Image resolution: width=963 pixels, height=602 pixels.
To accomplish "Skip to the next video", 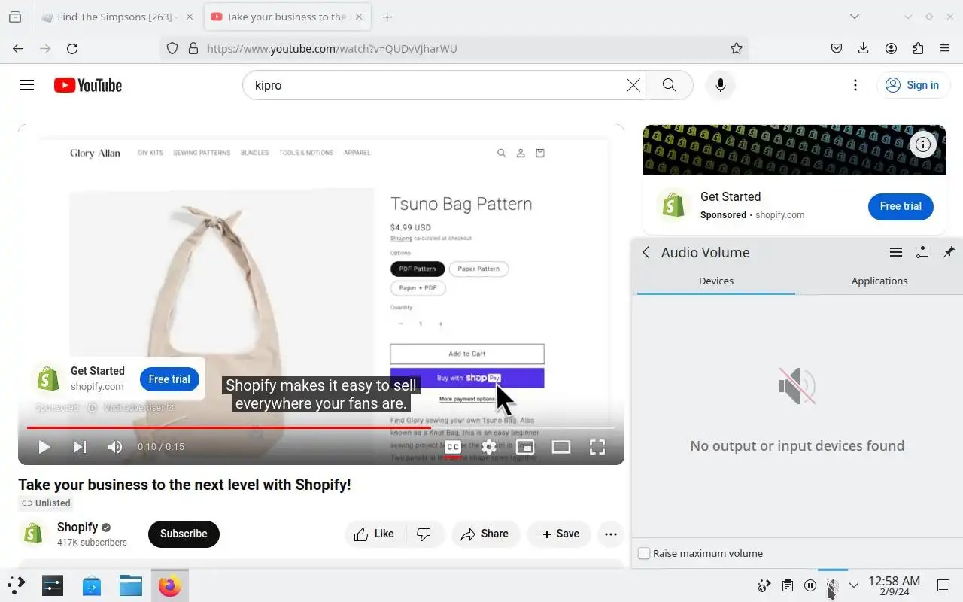I will point(79,447).
